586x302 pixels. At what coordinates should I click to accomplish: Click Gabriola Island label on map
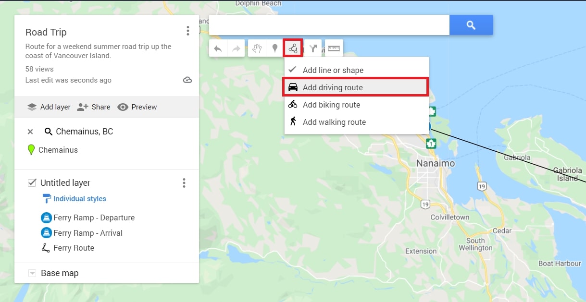click(567, 174)
